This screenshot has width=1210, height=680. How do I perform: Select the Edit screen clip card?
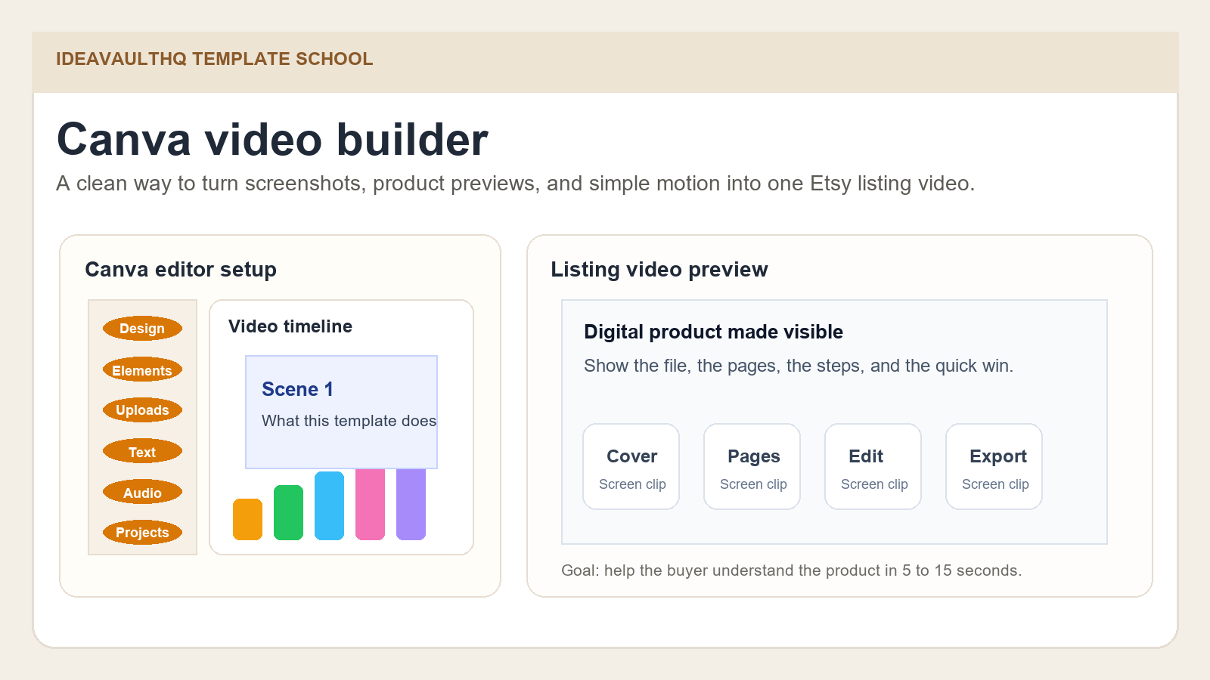pos(873,466)
